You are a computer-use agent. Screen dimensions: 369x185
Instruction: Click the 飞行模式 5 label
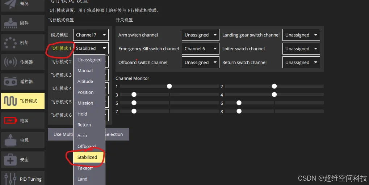61,102
